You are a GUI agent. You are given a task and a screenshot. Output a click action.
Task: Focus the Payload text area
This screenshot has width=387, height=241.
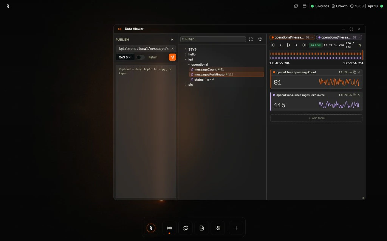coord(146,131)
